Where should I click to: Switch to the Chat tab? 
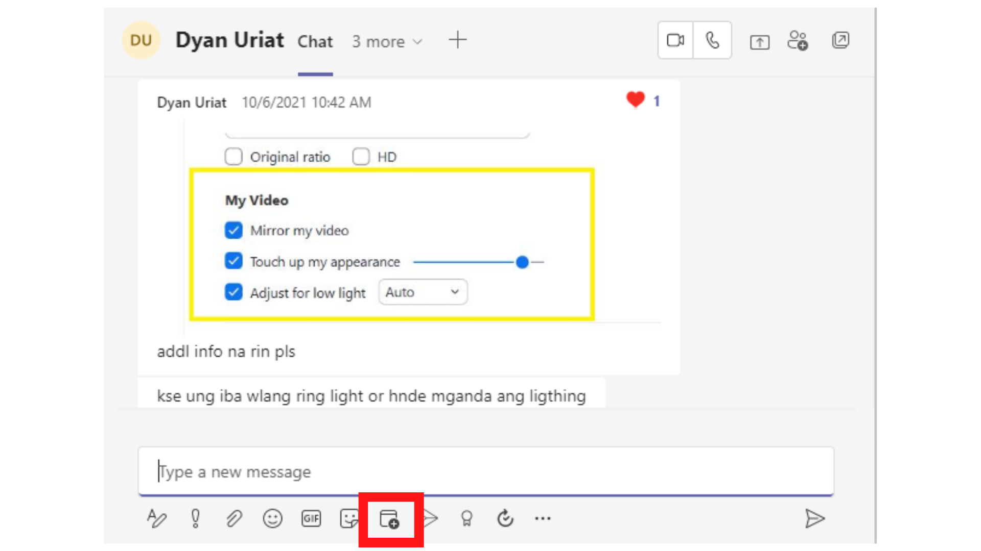[315, 42]
